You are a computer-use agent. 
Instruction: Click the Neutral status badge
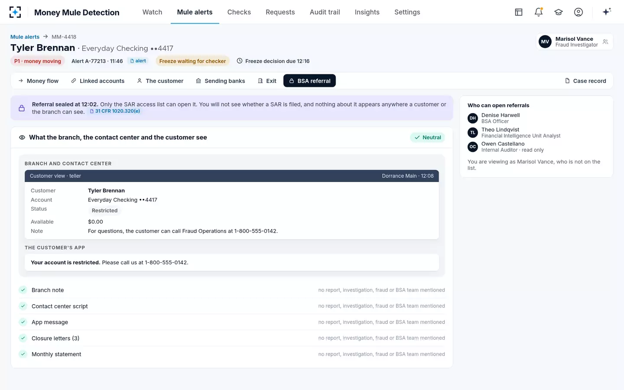[428, 137]
